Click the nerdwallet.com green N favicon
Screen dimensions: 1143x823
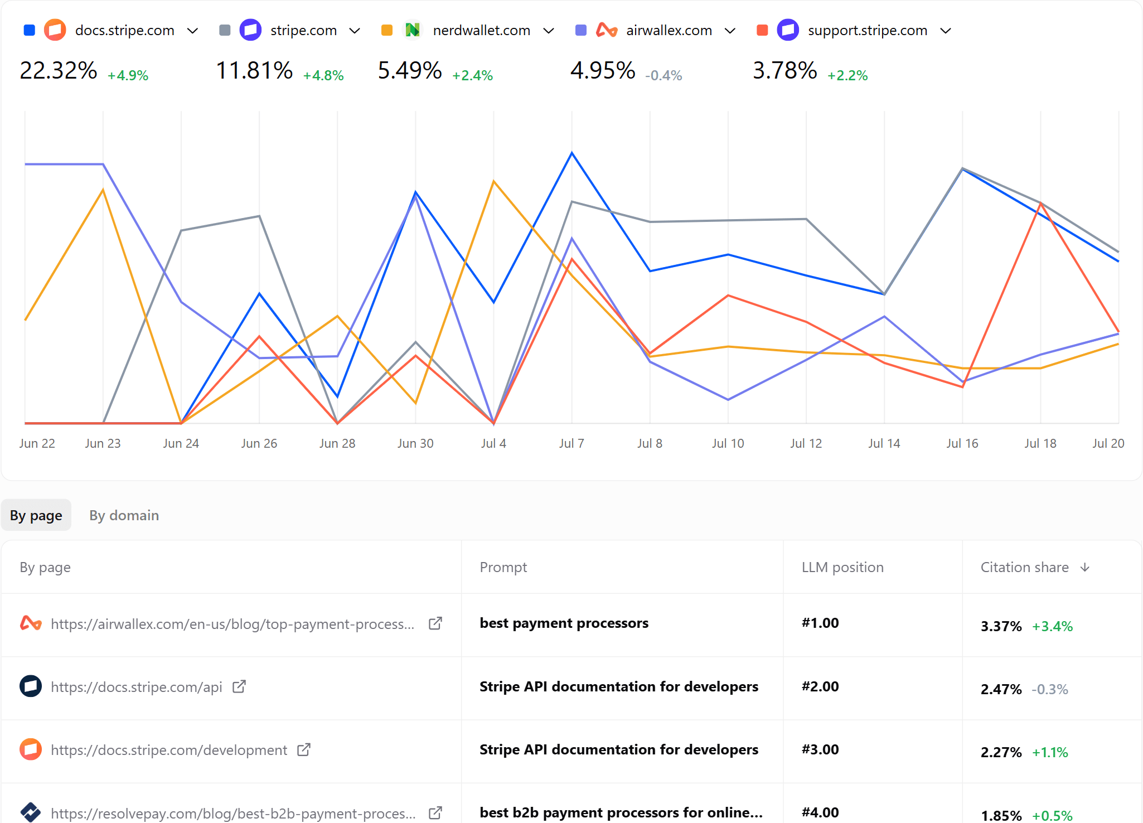[413, 30]
